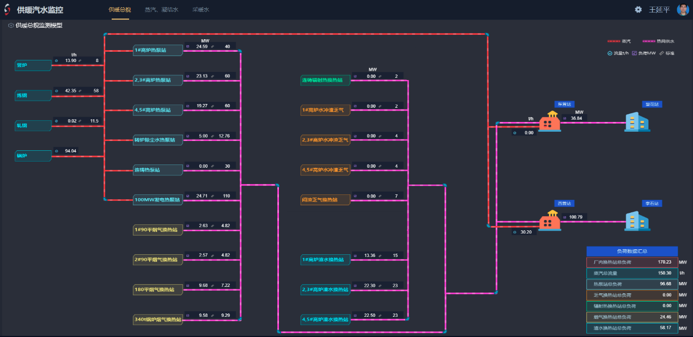Click the user avatar photo
This screenshot has height=337, width=693.
click(x=683, y=9)
